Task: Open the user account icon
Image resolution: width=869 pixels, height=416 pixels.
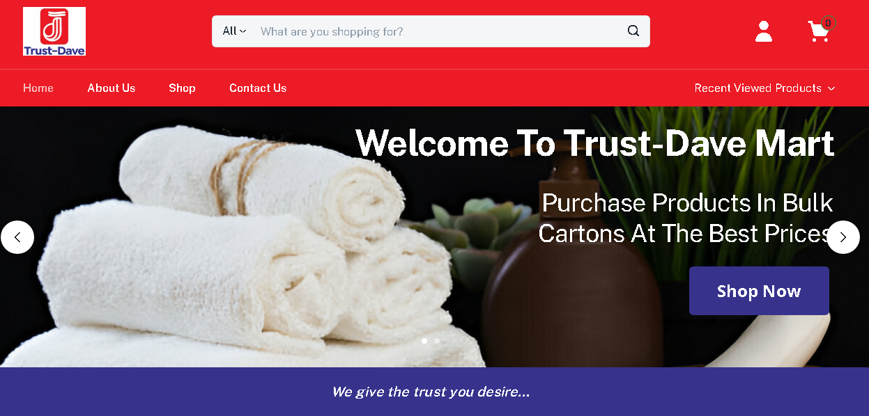Action: coord(764,31)
